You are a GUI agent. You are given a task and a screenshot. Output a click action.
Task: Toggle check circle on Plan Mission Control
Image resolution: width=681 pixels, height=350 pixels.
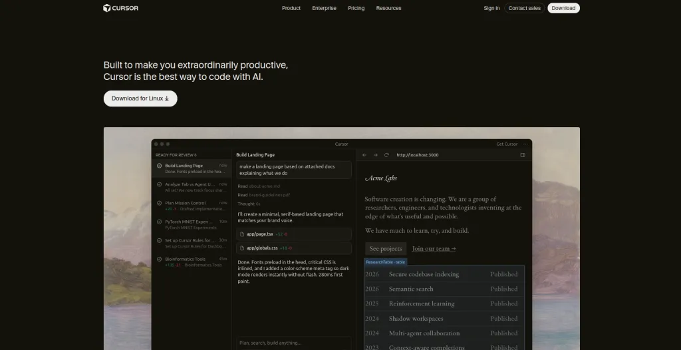click(x=160, y=203)
